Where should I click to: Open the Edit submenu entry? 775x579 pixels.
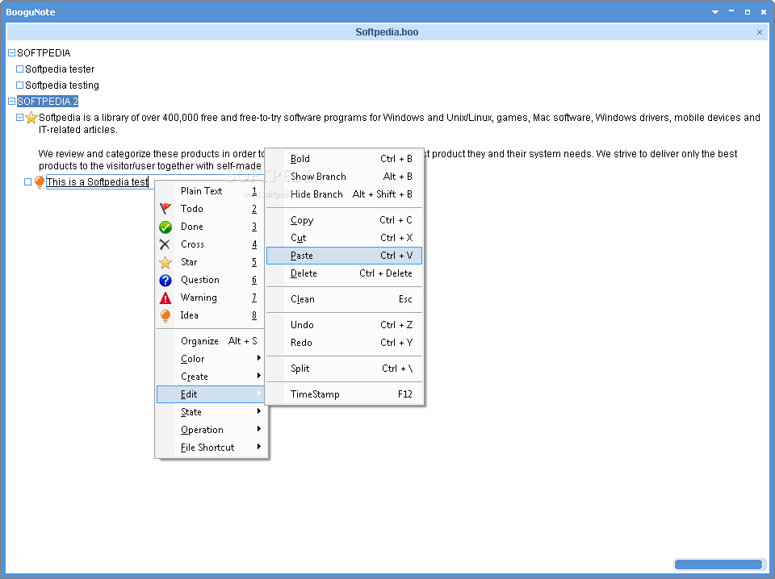[211, 394]
